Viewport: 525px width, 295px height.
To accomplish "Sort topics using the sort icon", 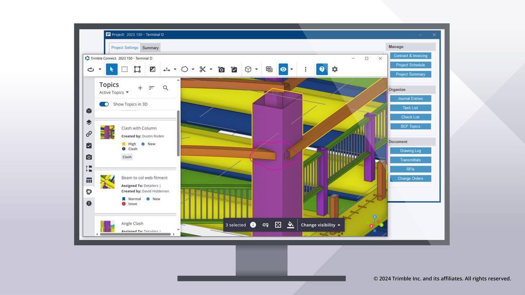I will click(151, 88).
